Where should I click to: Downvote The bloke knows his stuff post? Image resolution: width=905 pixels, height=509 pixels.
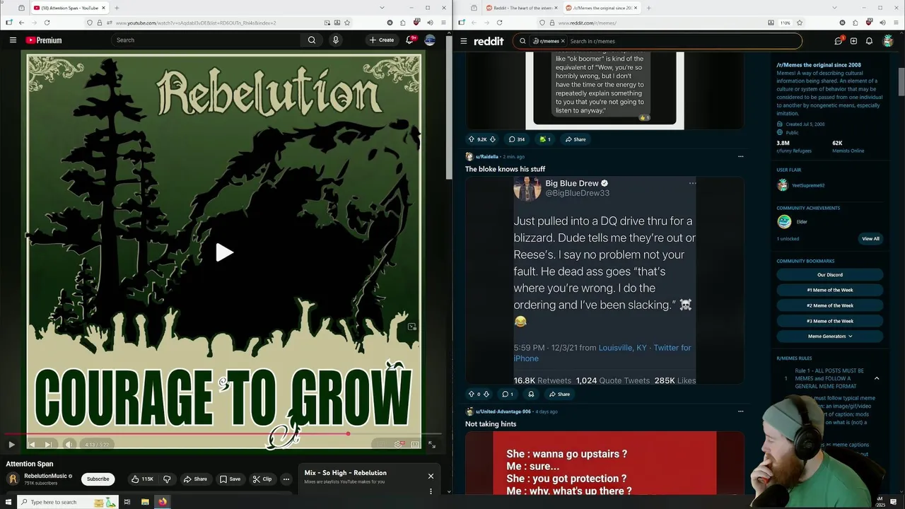(486, 394)
